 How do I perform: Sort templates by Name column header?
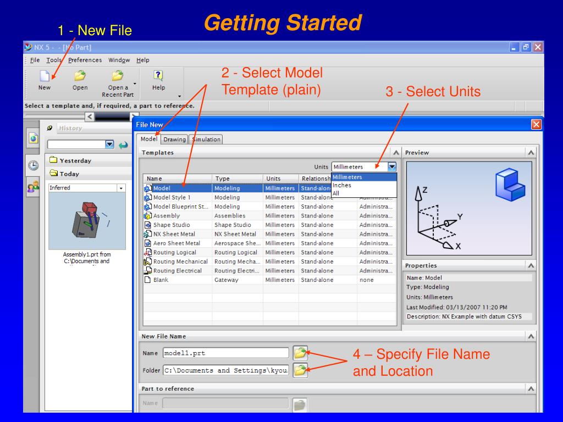178,179
